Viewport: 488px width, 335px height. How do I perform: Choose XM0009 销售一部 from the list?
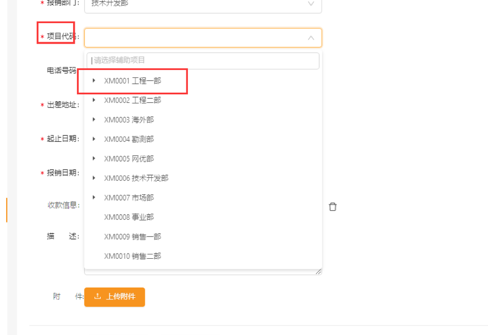(132, 237)
